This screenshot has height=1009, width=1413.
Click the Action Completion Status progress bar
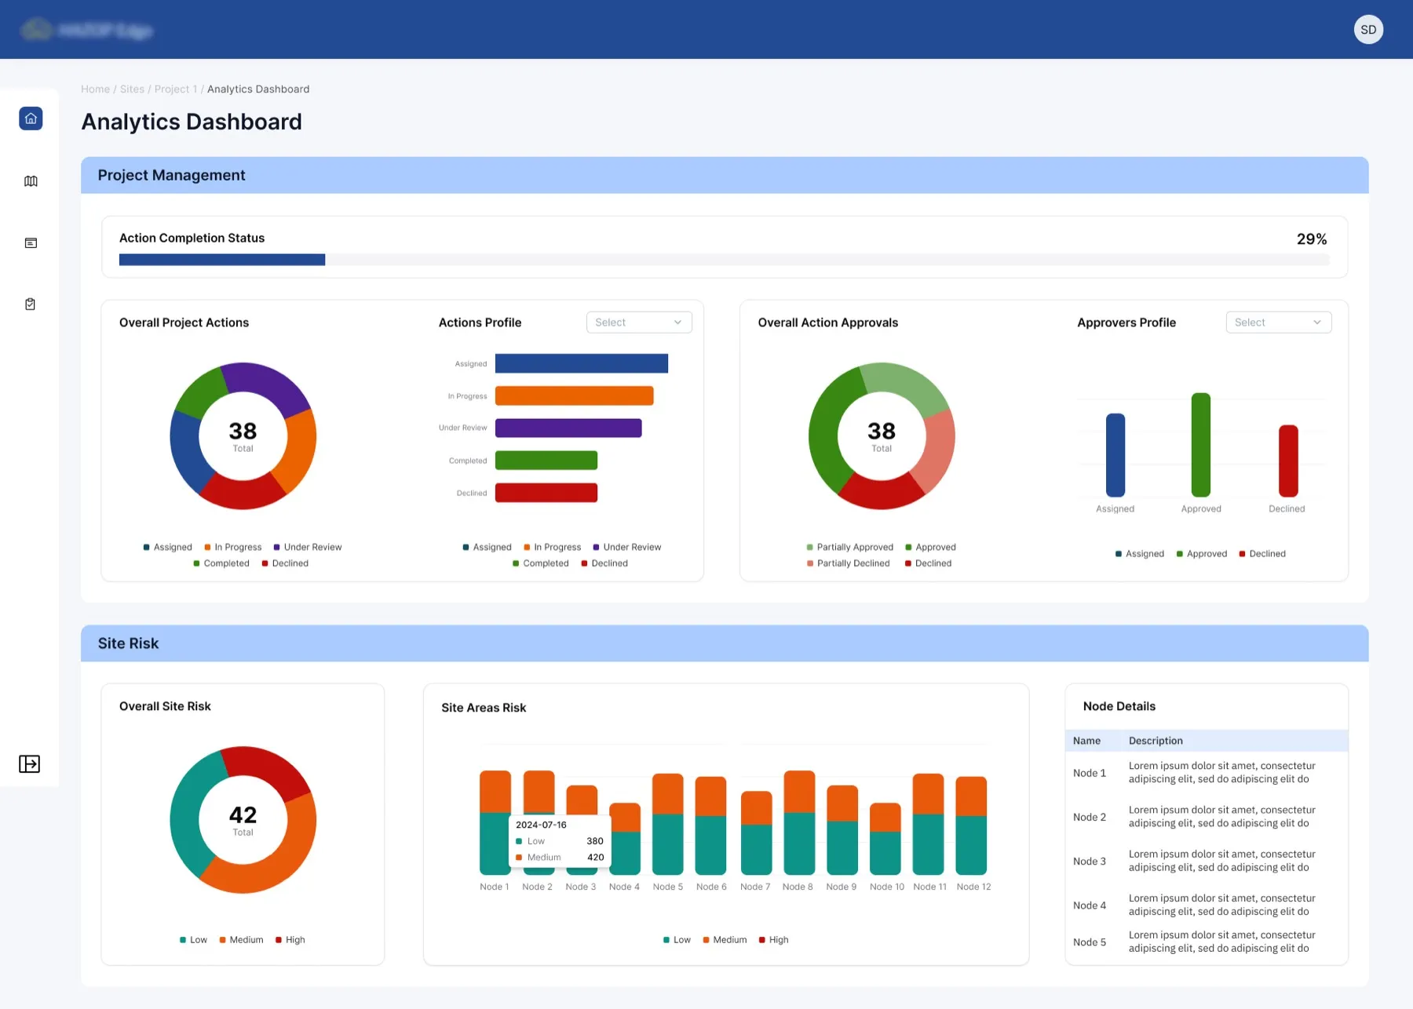(x=724, y=260)
